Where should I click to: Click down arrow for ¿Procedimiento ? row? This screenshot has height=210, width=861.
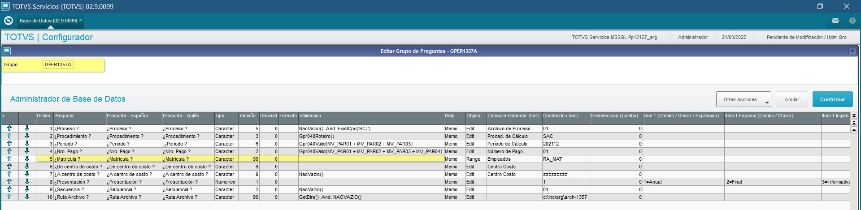(27, 136)
